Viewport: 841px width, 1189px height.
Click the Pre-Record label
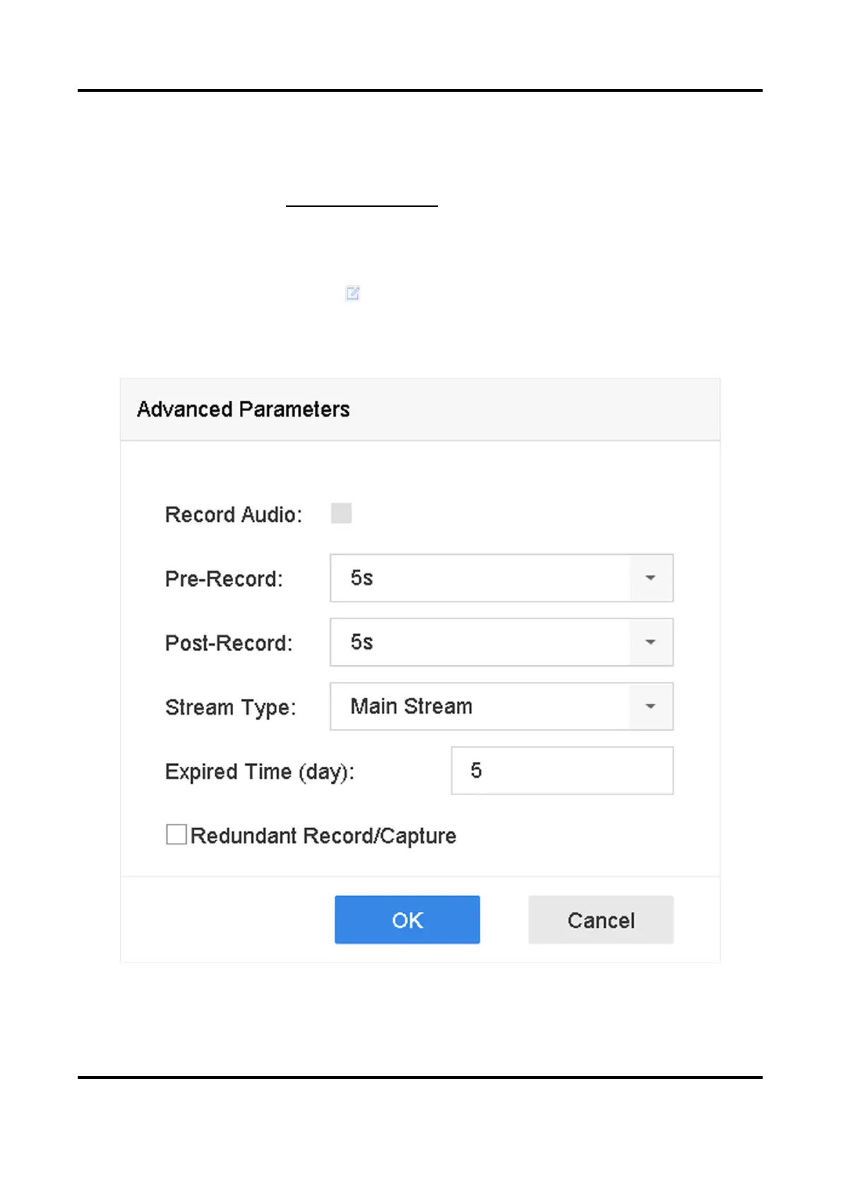tap(224, 579)
